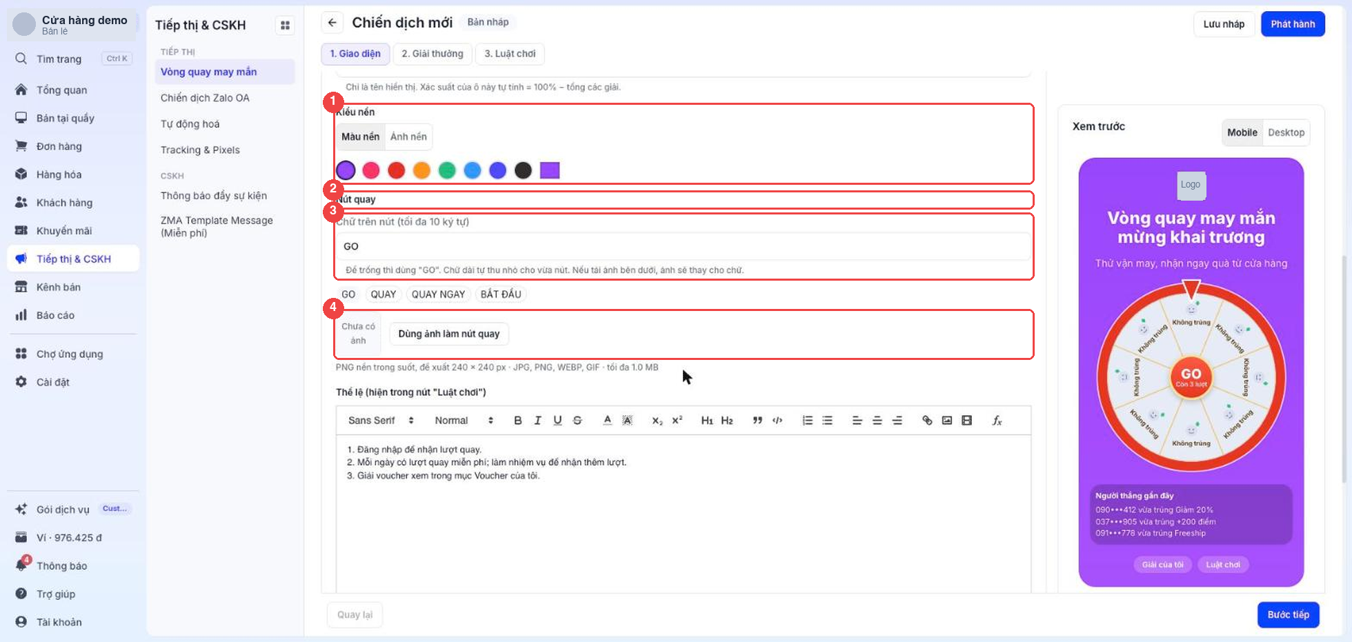Insert a blockquote

(757, 421)
